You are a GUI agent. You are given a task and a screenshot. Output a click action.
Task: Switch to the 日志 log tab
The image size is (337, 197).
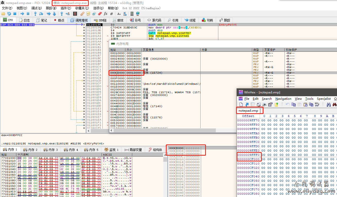pos(24,20)
